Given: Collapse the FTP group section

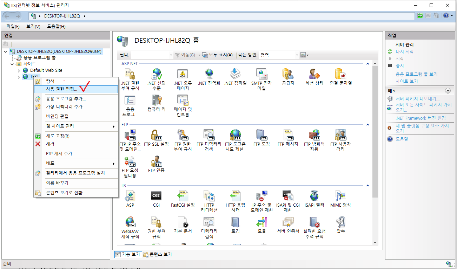Looking at the screenshot, I should pos(367,124).
